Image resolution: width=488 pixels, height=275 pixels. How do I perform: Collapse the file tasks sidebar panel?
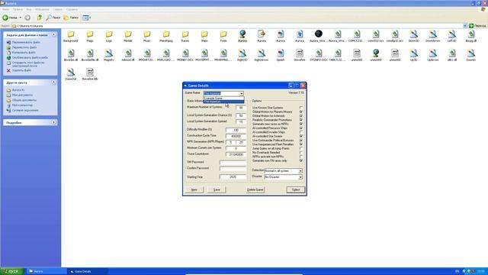pos(54,35)
